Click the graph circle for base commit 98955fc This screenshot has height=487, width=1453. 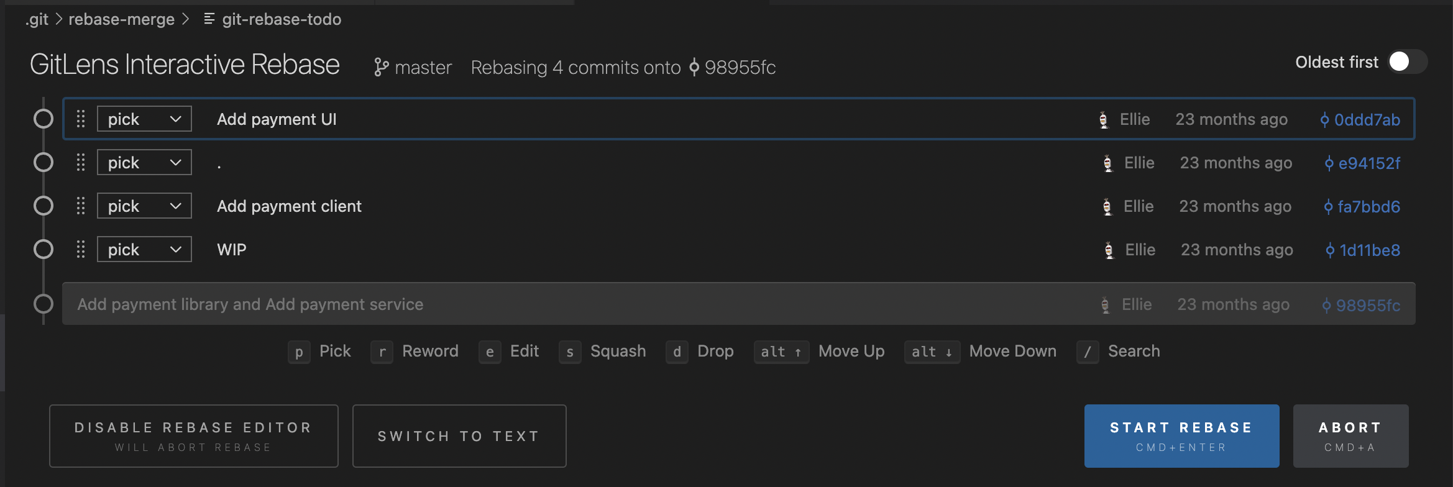(x=43, y=304)
